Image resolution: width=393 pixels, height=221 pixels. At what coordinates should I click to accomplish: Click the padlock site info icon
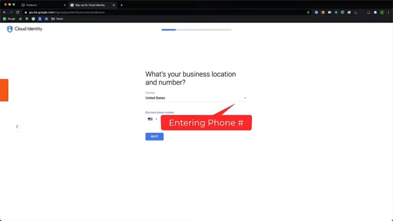(x=26, y=12)
